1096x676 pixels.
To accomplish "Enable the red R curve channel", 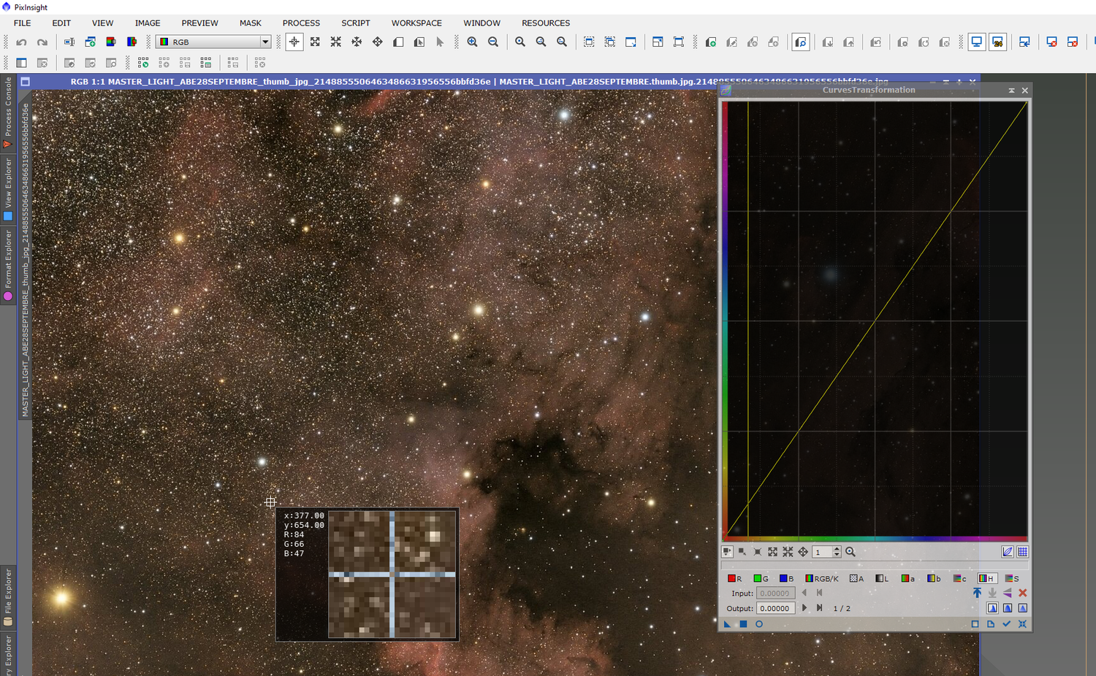I will tap(734, 578).
